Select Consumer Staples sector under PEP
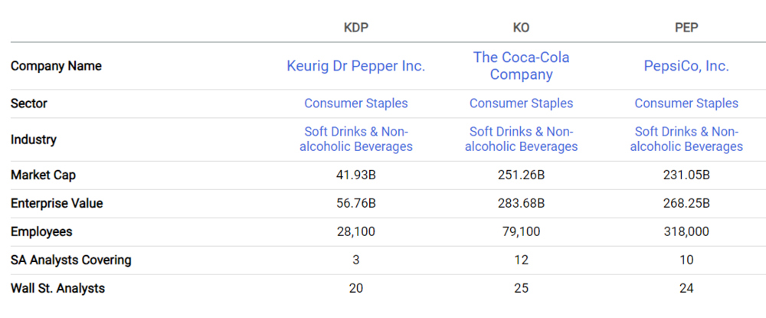Viewport: 766px width, 318px height. click(686, 103)
